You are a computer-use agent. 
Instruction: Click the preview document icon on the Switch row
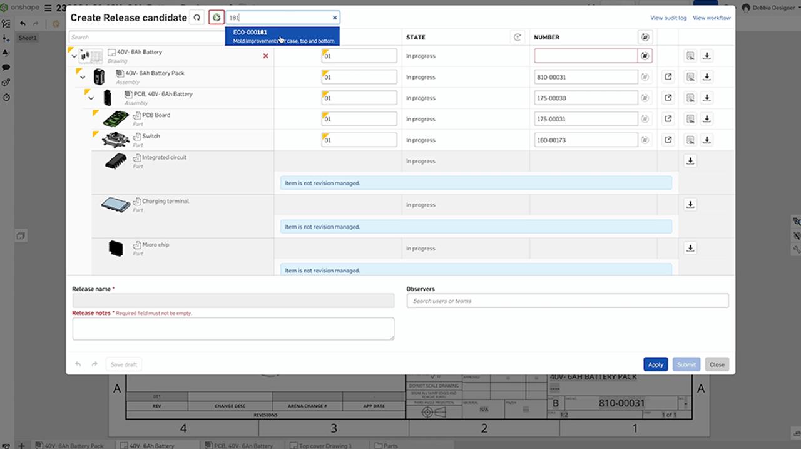[690, 140]
